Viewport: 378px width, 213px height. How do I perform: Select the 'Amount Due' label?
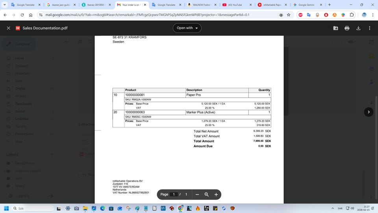(x=203, y=146)
